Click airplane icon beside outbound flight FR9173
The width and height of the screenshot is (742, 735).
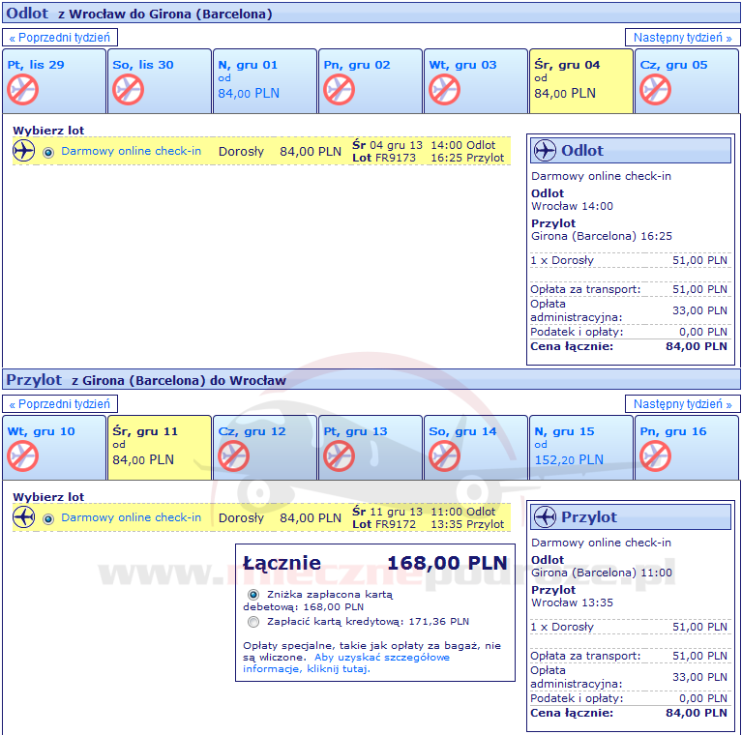point(24,151)
